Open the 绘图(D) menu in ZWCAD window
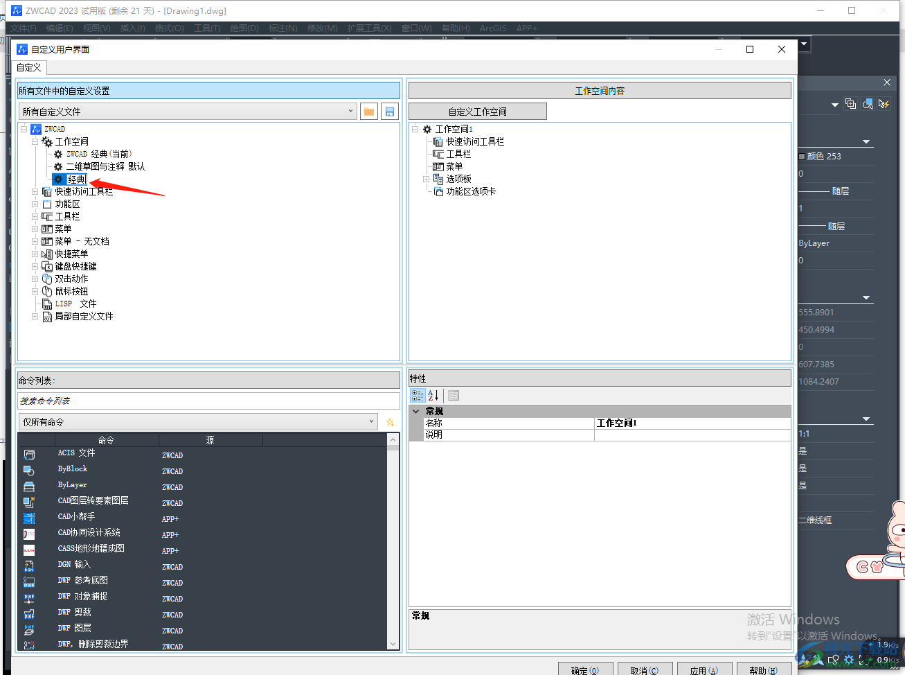905x675 pixels. [x=244, y=28]
